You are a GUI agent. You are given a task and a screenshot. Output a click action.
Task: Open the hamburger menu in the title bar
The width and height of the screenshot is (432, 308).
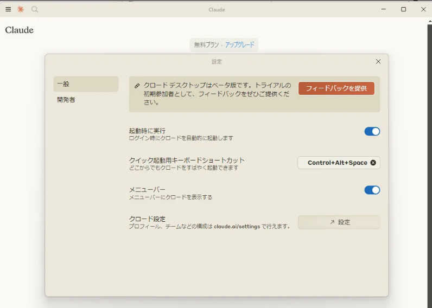[x=8, y=9]
